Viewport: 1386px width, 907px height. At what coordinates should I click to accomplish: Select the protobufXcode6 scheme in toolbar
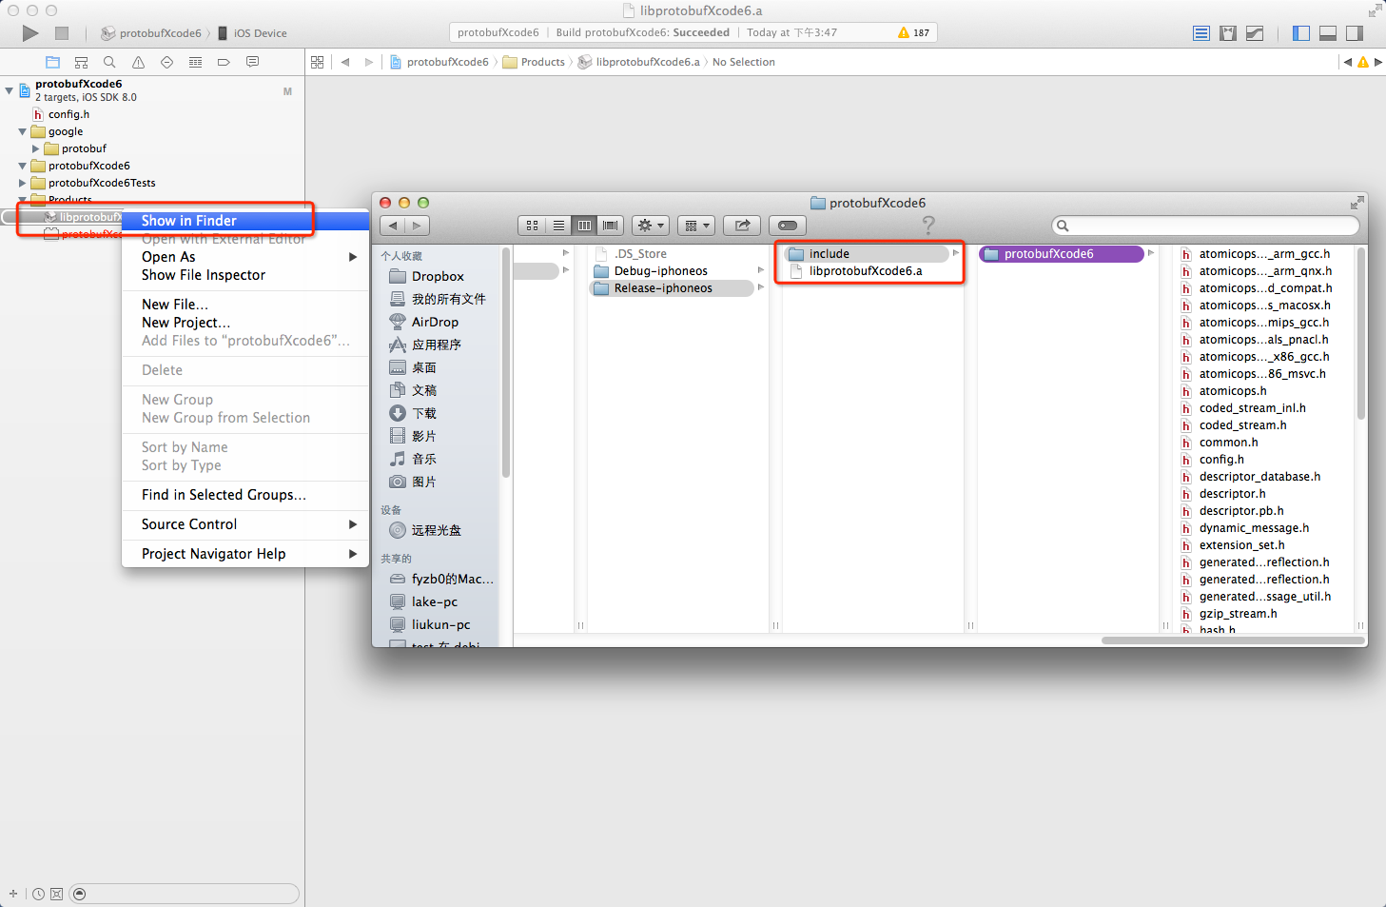tap(150, 33)
